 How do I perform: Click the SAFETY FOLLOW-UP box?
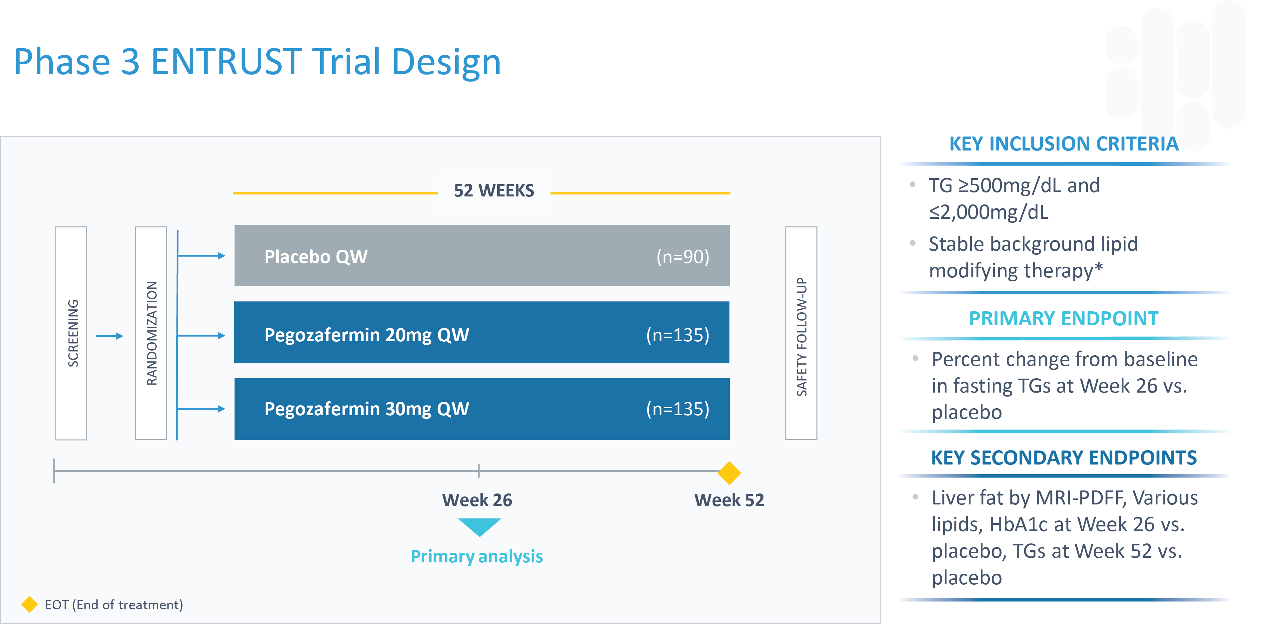tap(800, 333)
